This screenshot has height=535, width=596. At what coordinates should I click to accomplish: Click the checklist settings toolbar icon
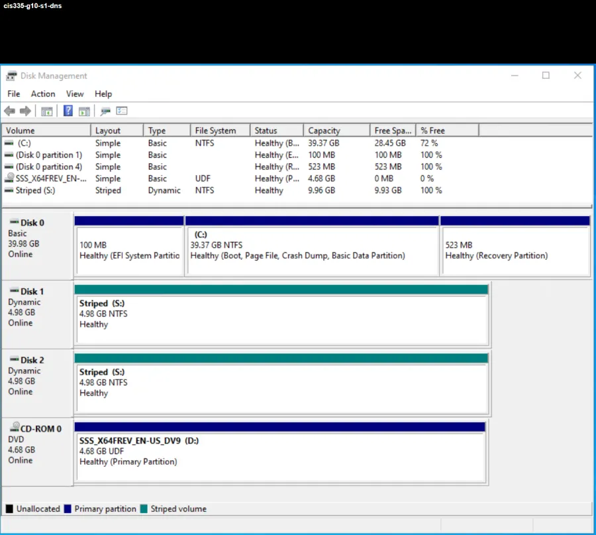122,111
